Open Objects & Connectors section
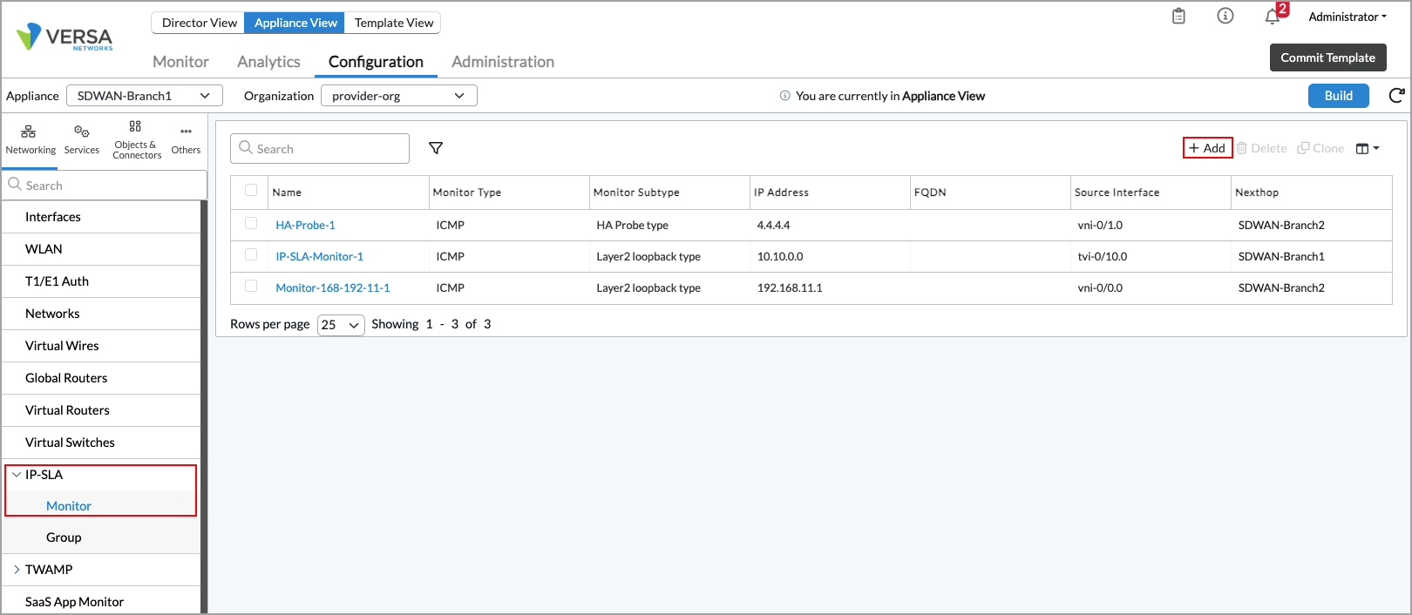 click(137, 139)
